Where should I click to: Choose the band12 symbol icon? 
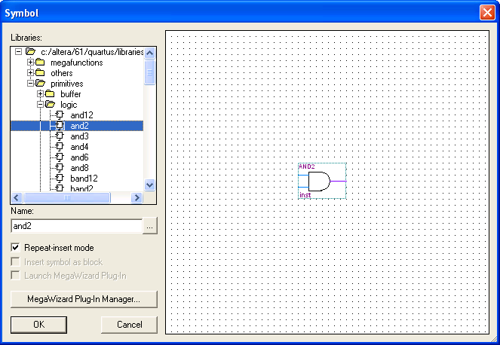[60, 179]
